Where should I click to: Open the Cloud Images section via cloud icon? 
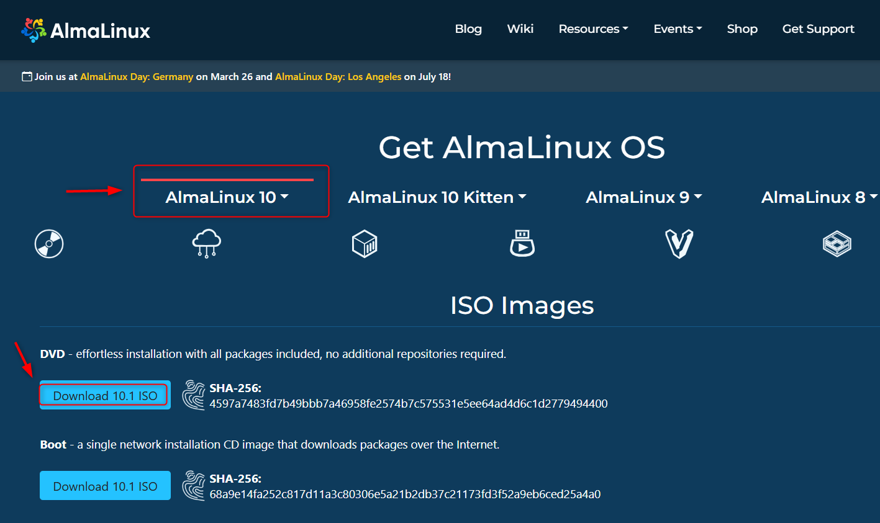point(206,243)
